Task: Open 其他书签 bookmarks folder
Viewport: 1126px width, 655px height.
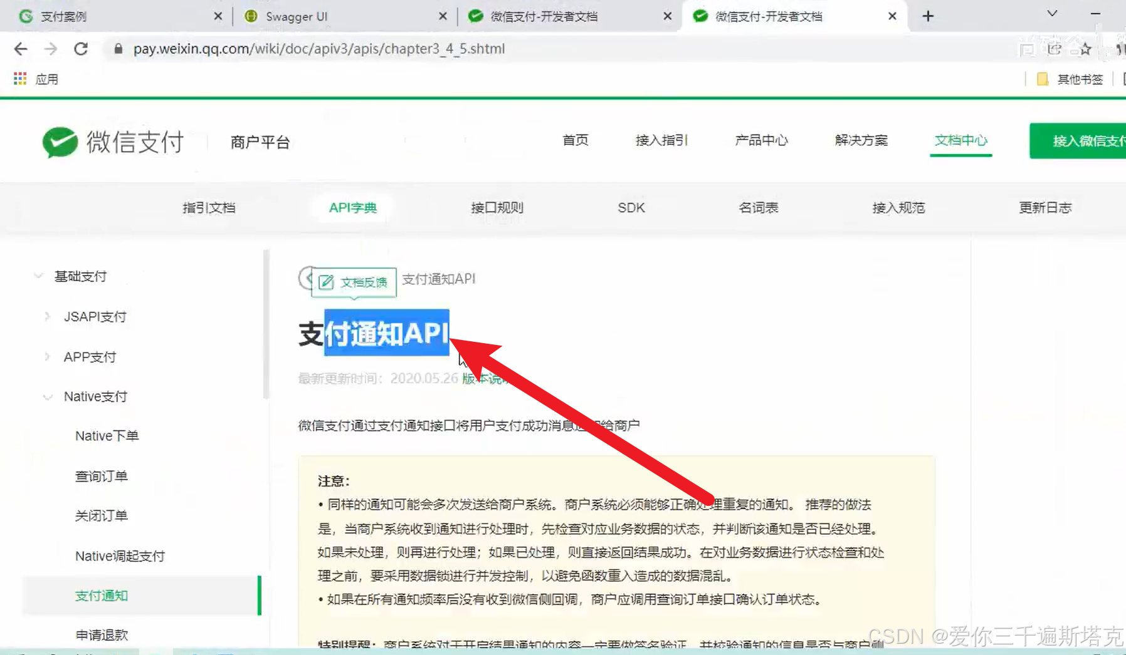Action: pyautogui.click(x=1071, y=79)
